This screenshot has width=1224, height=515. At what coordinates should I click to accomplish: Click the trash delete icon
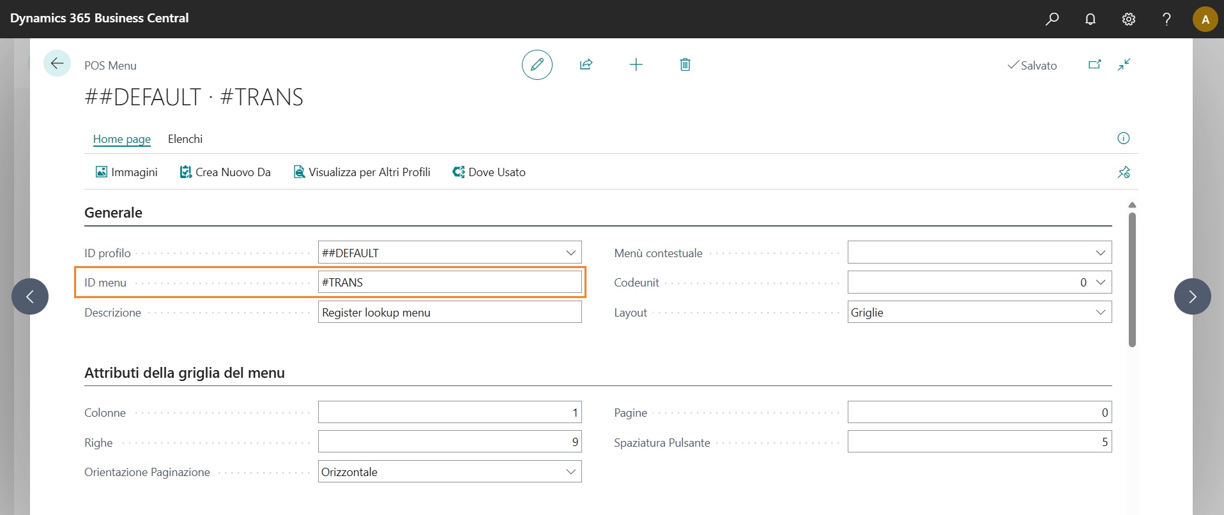pos(685,64)
